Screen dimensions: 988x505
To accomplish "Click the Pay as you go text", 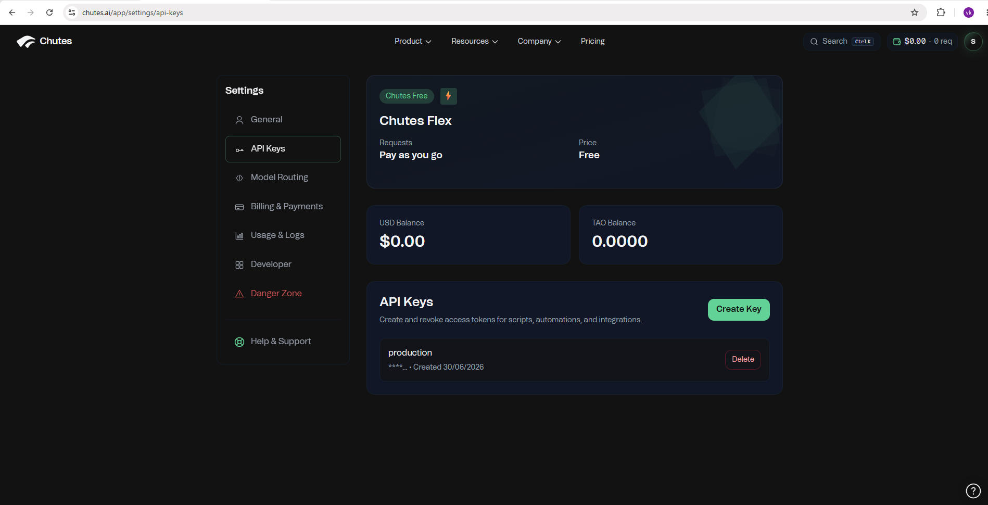I will click(x=411, y=155).
